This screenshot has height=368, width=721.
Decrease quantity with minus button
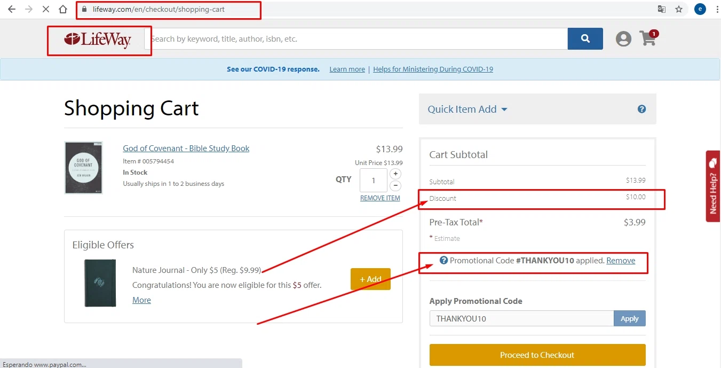pyautogui.click(x=395, y=186)
